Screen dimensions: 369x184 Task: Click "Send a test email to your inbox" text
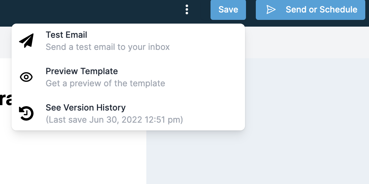[x=107, y=47]
